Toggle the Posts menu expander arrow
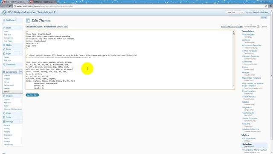 21,28
